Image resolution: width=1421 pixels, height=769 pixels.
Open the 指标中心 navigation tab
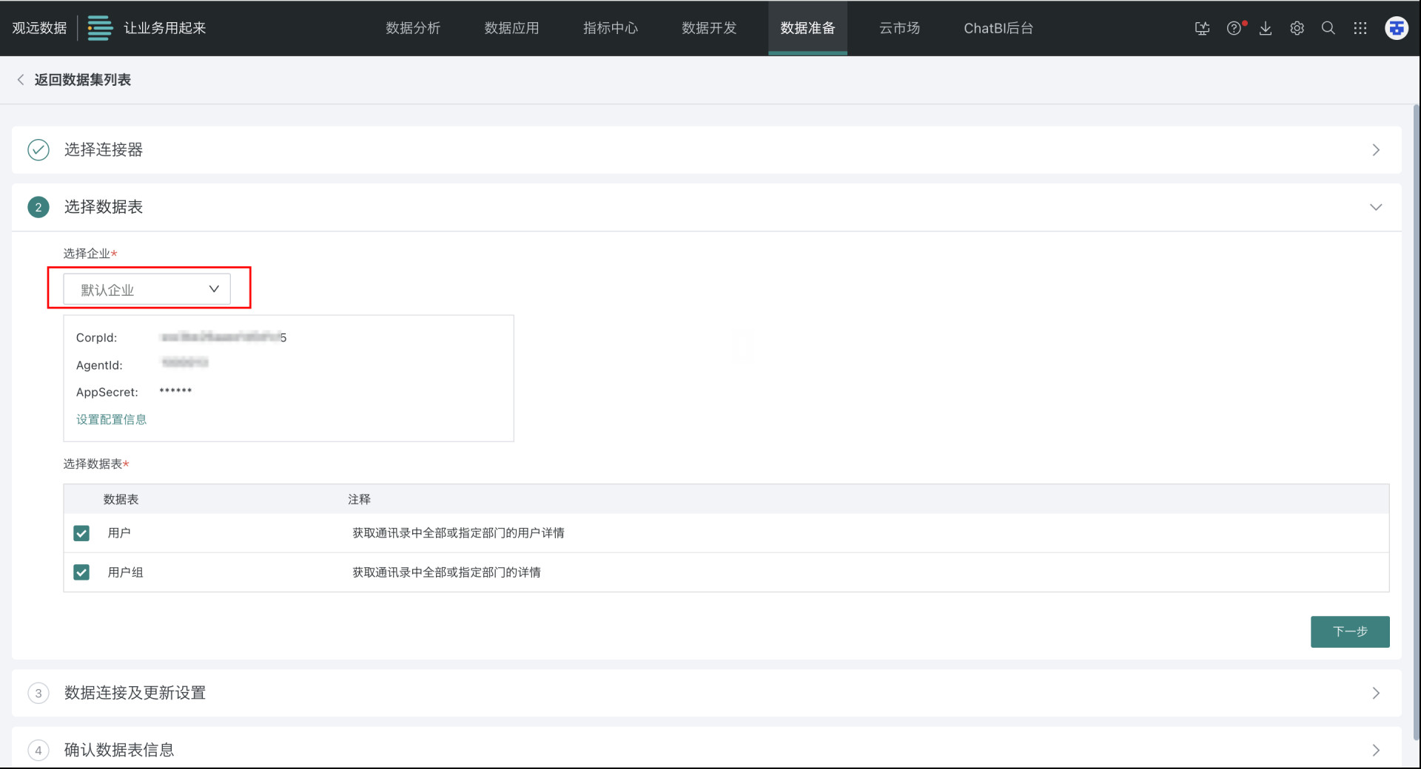pyautogui.click(x=610, y=28)
